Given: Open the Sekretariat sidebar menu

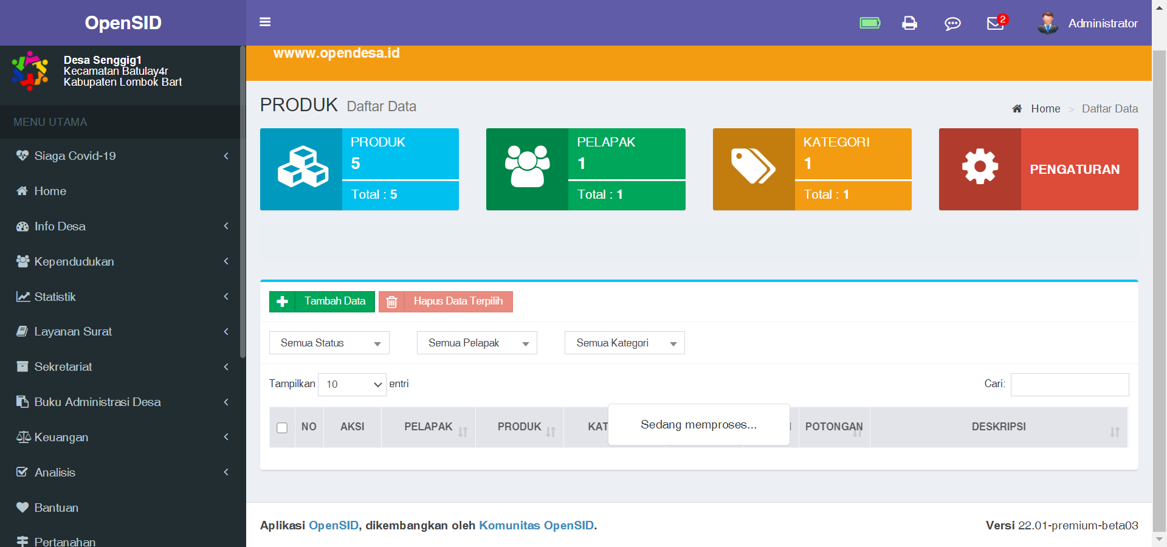Looking at the screenshot, I should point(122,367).
